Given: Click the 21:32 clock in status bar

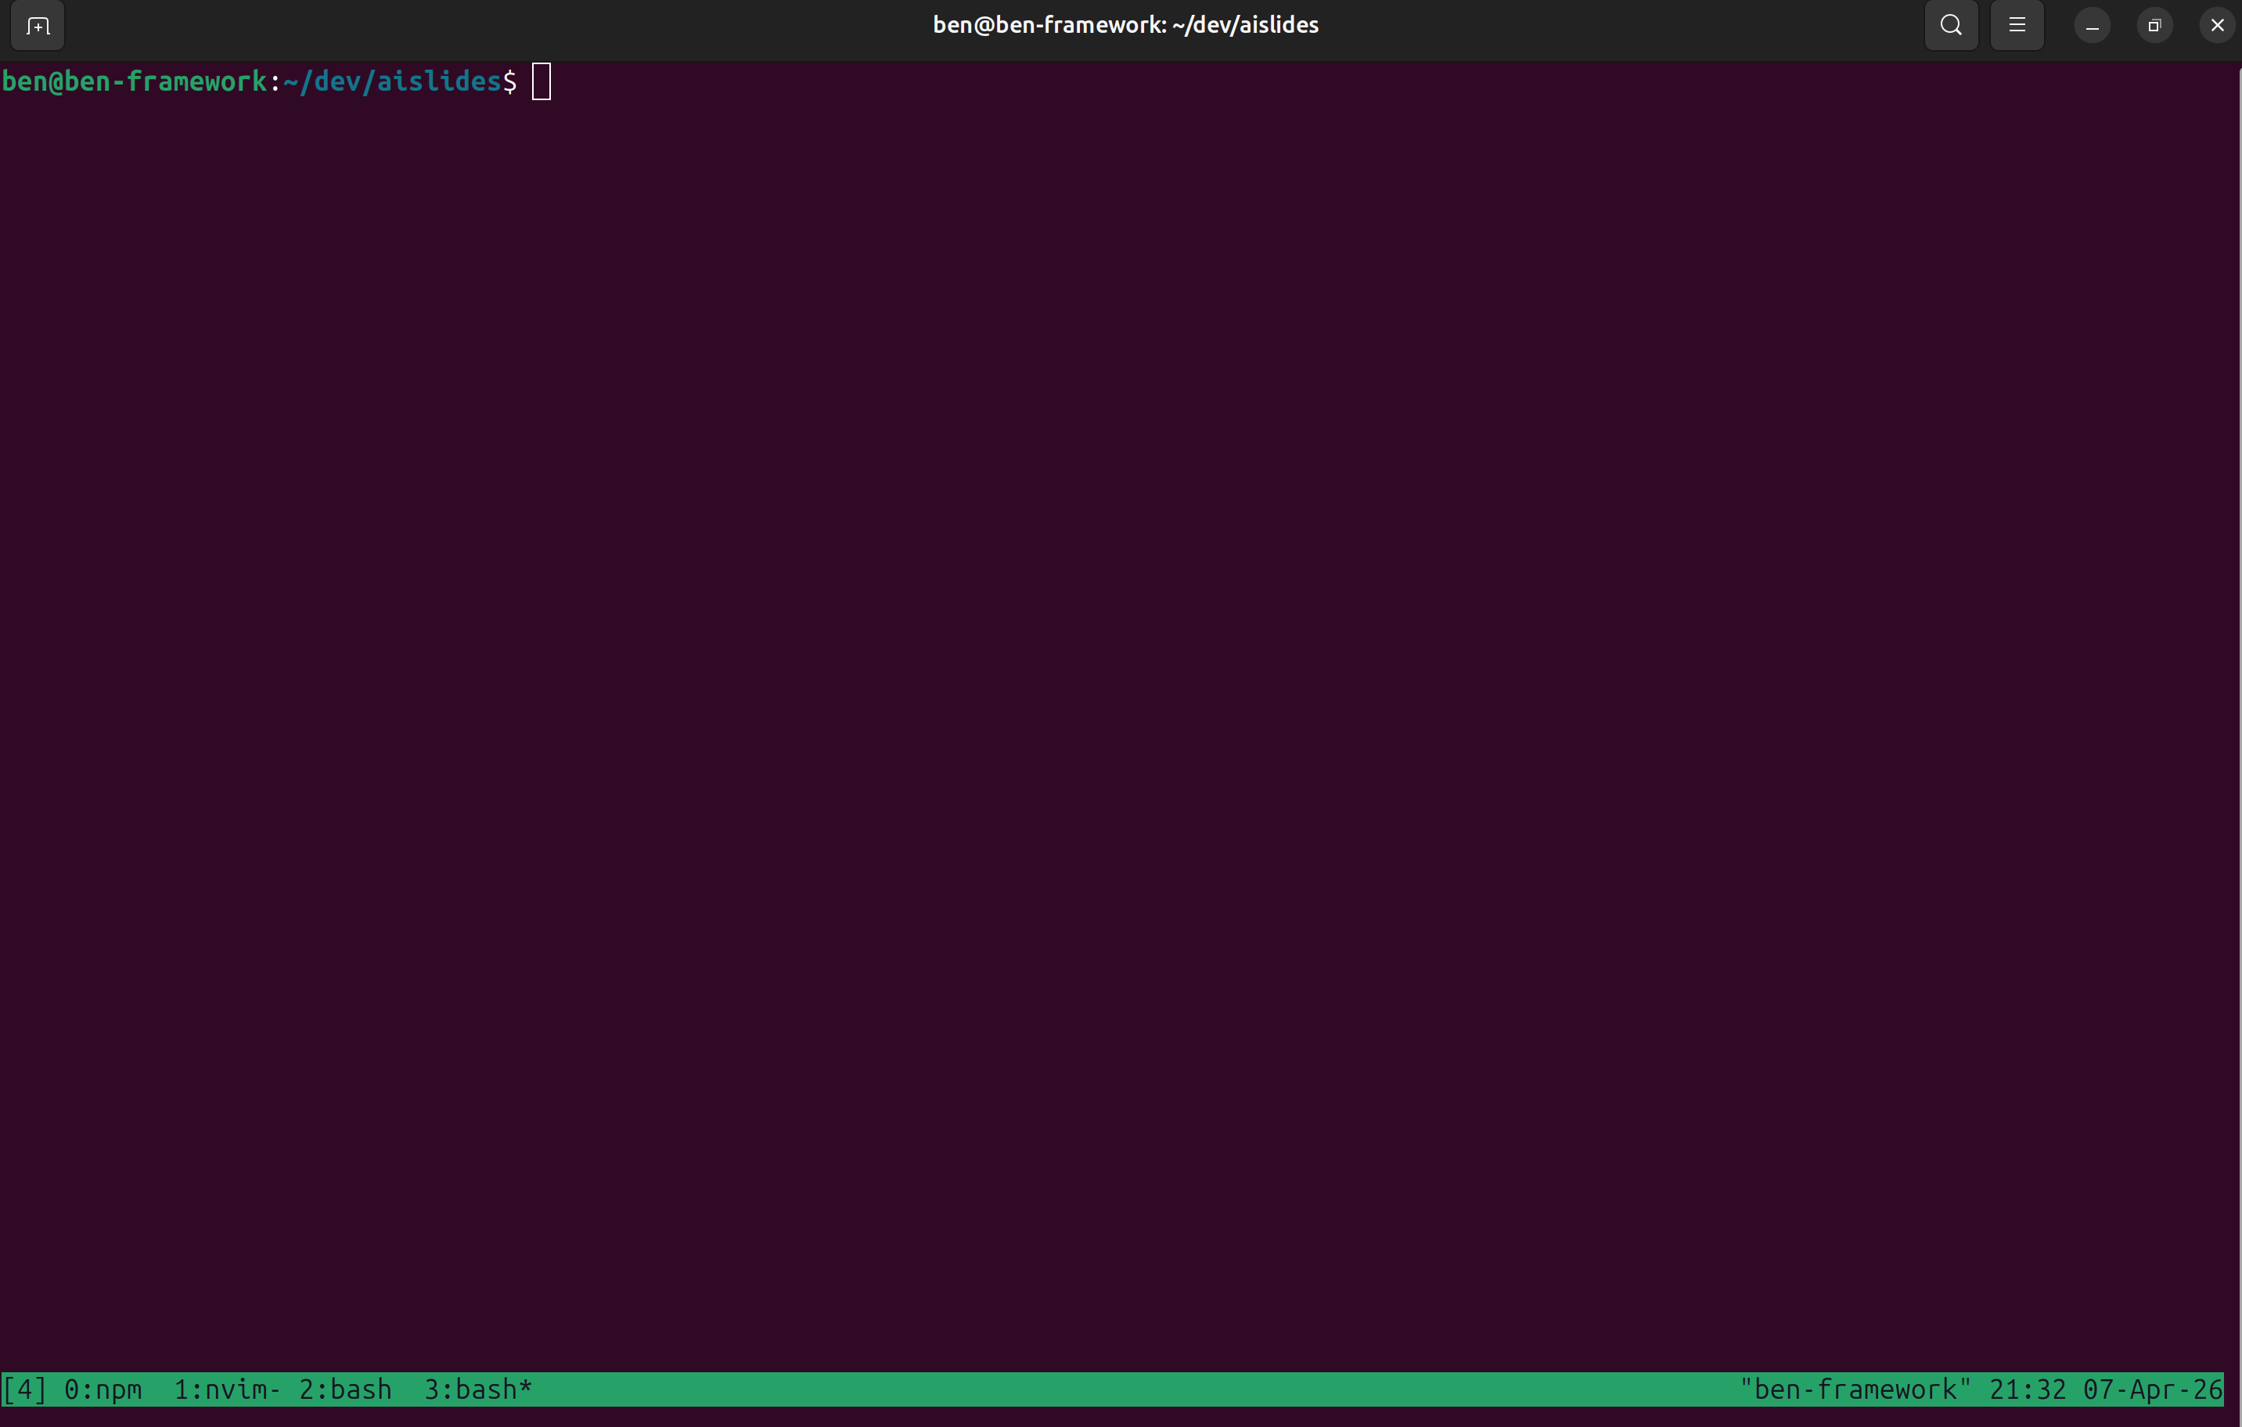Looking at the screenshot, I should click(x=2027, y=1389).
